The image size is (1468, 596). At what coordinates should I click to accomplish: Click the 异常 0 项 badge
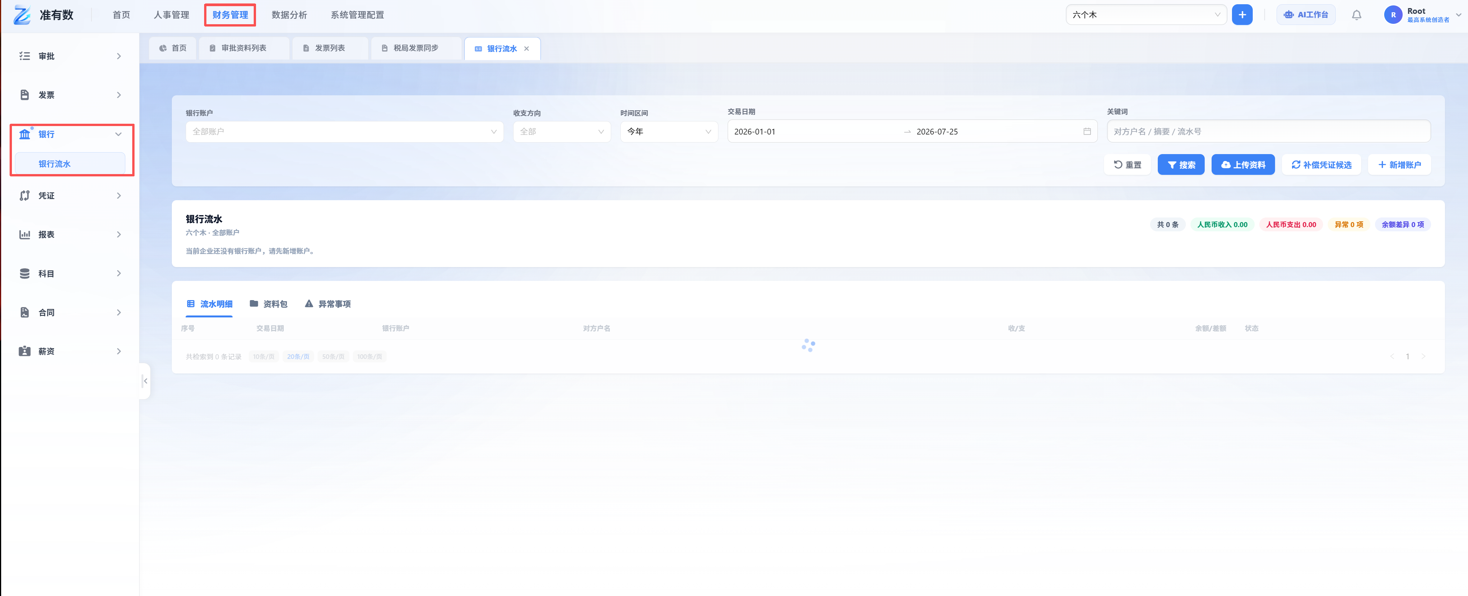tap(1348, 224)
